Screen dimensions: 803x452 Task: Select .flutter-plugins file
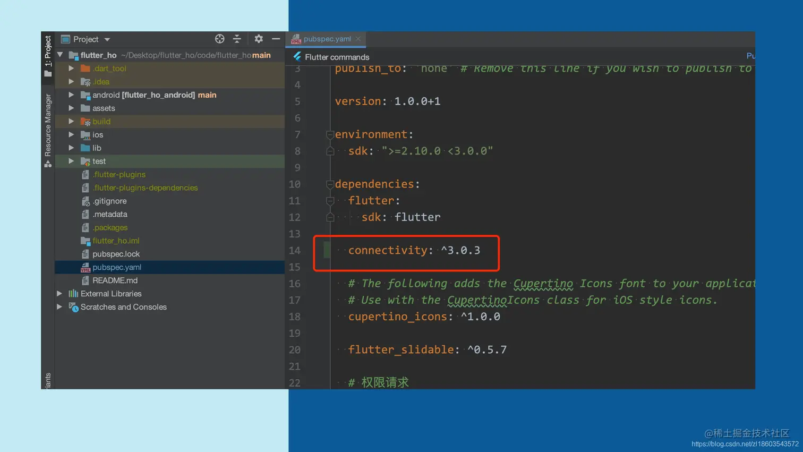point(118,174)
